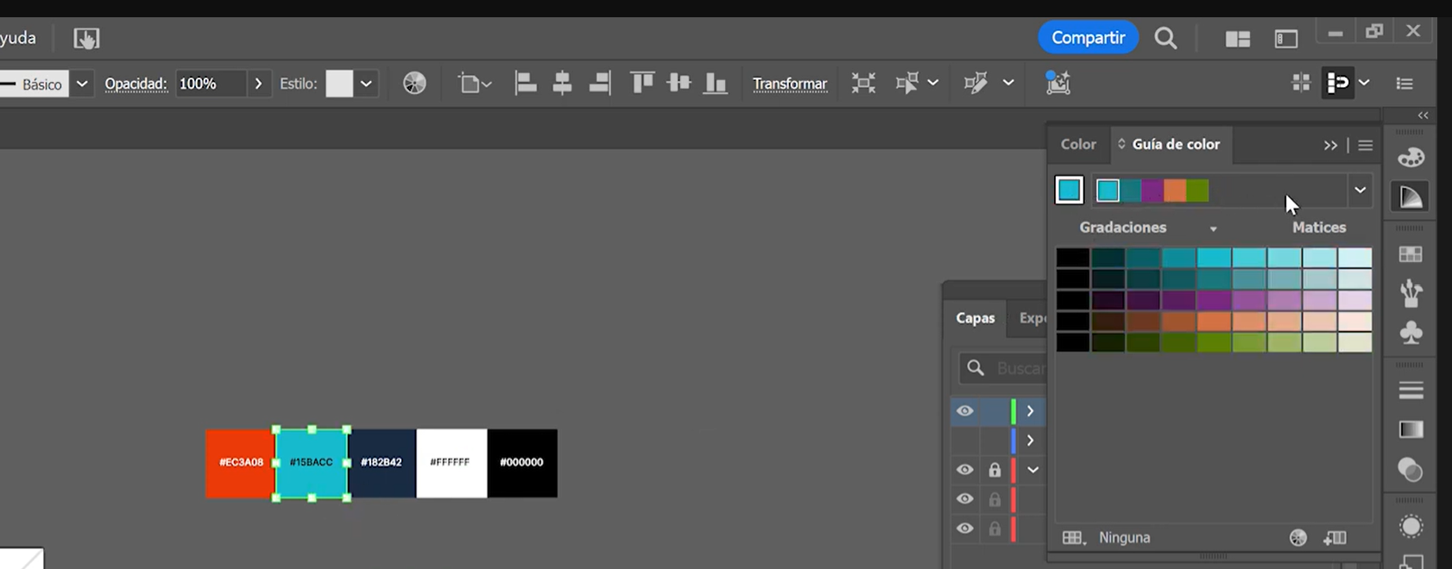The height and width of the screenshot is (569, 1452).
Task: Click the Compartir button
Action: pyautogui.click(x=1088, y=38)
